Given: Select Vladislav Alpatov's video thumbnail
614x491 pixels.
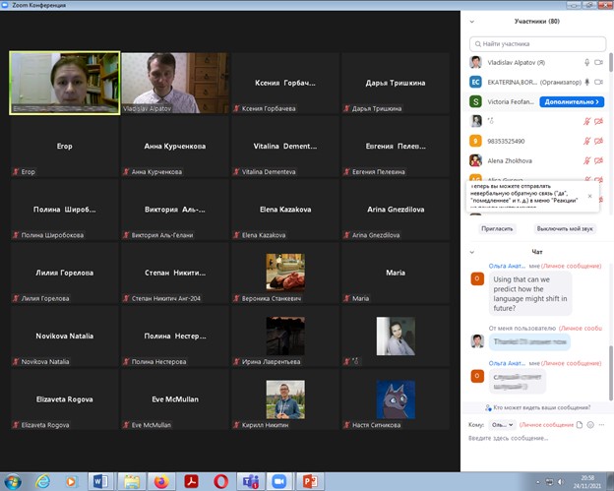Looking at the screenshot, I should 174,83.
